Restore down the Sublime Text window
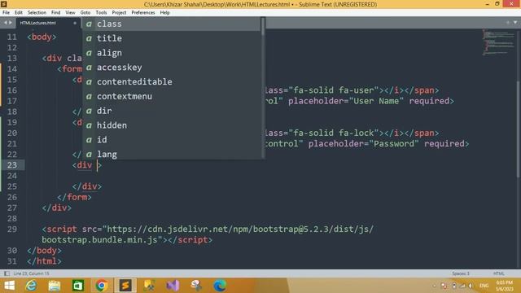The image size is (521, 293). click(497, 4)
